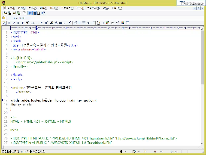The image size is (206, 155).
Task: Click the XHTML 1.0 Transitional DOCTYPE line
Action: point(61,143)
